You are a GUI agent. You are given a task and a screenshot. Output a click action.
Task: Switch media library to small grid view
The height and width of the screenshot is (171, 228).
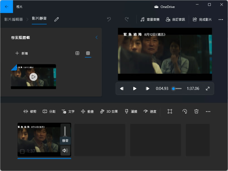pyautogui.click(x=88, y=53)
